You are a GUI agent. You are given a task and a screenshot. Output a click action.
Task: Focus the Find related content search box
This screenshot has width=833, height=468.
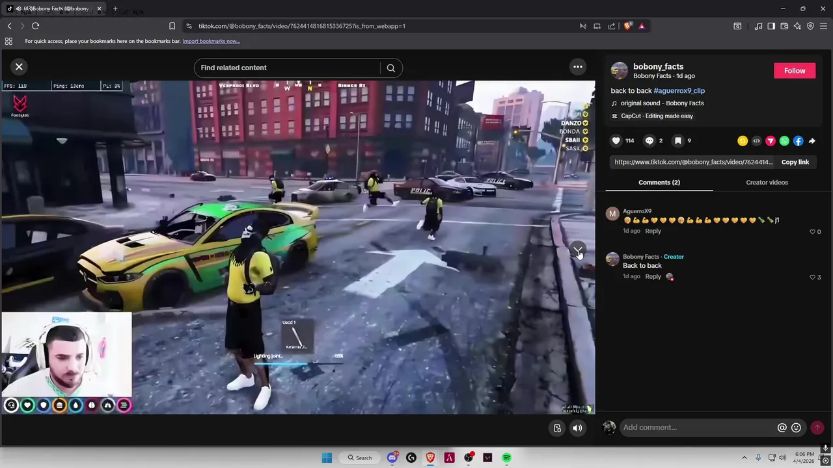tap(289, 68)
